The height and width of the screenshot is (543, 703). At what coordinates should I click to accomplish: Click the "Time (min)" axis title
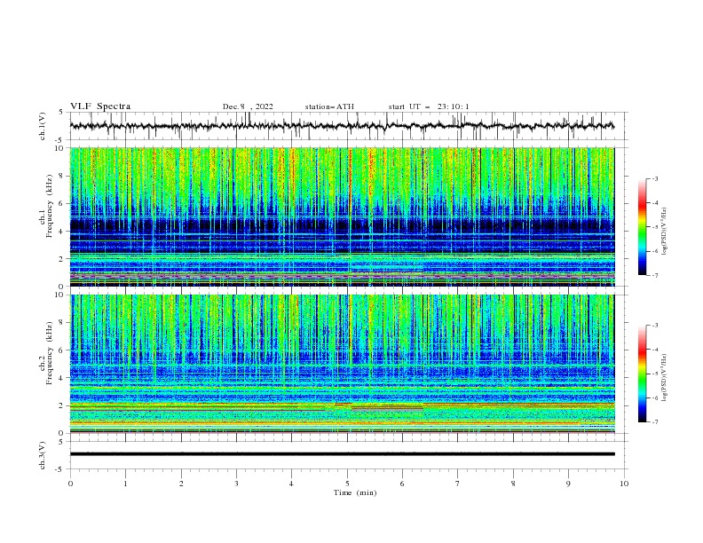click(x=355, y=492)
